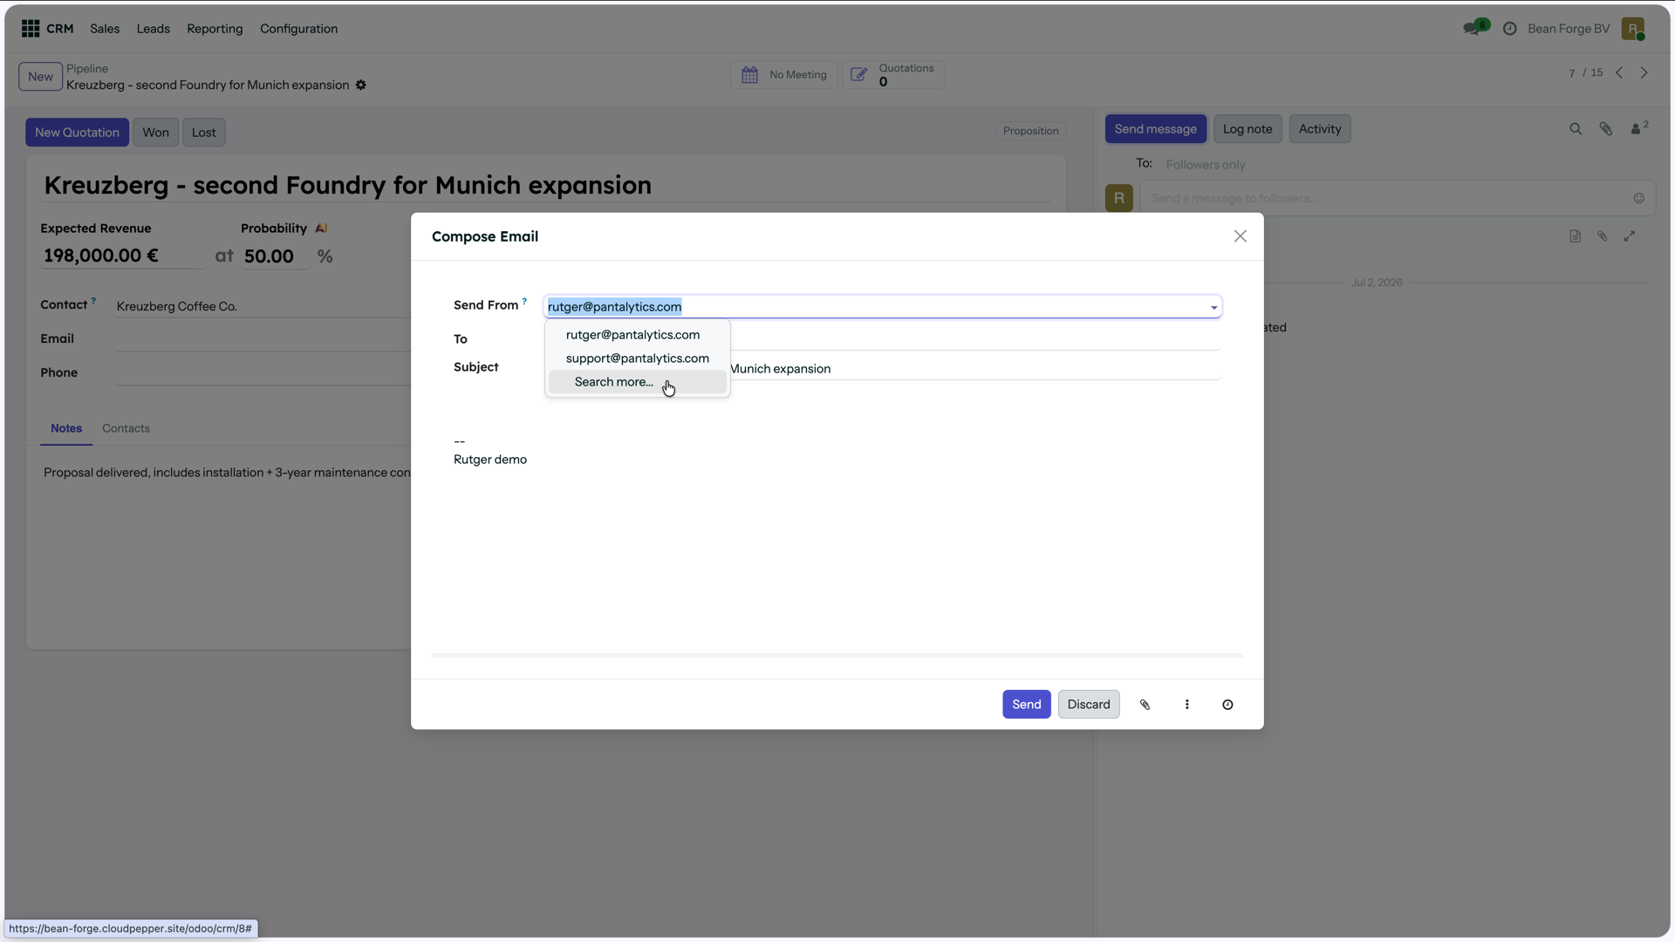Expand the chatter composer to full editor

click(1630, 236)
